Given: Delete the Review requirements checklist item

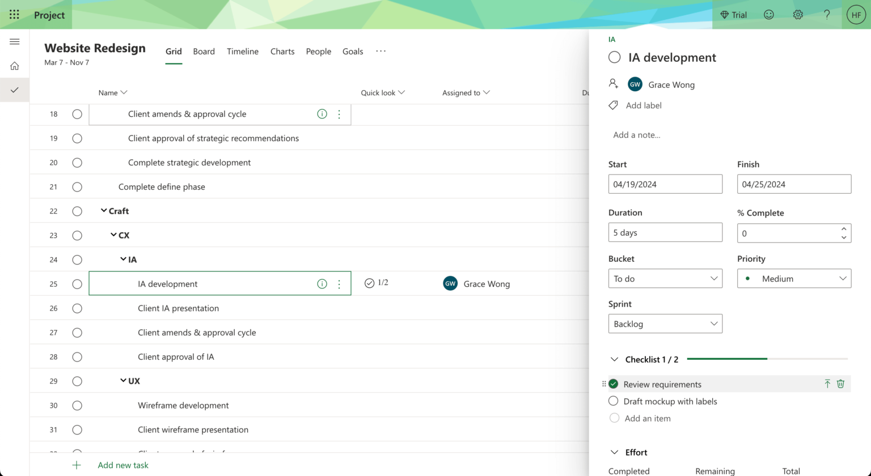Looking at the screenshot, I should click(x=840, y=384).
